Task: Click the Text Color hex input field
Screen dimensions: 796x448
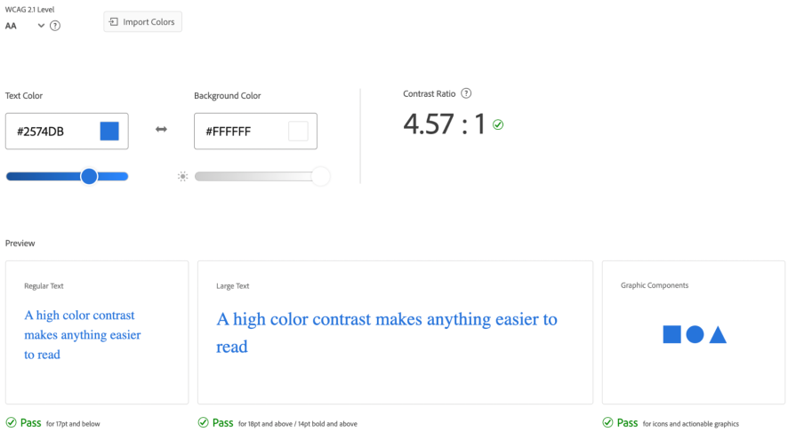Action: (x=53, y=132)
